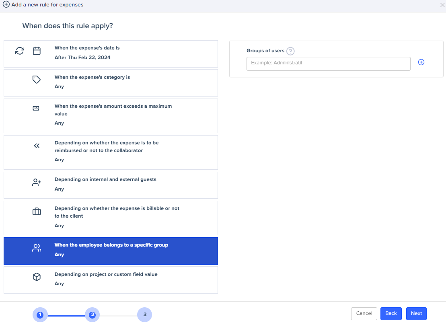Go Back to the previous step
This screenshot has width=446, height=327.
(x=391, y=314)
